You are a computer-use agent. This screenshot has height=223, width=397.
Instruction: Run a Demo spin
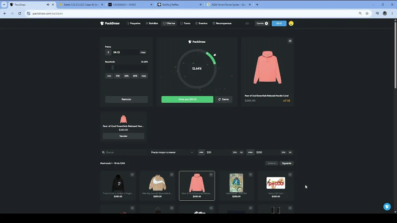point(224,99)
